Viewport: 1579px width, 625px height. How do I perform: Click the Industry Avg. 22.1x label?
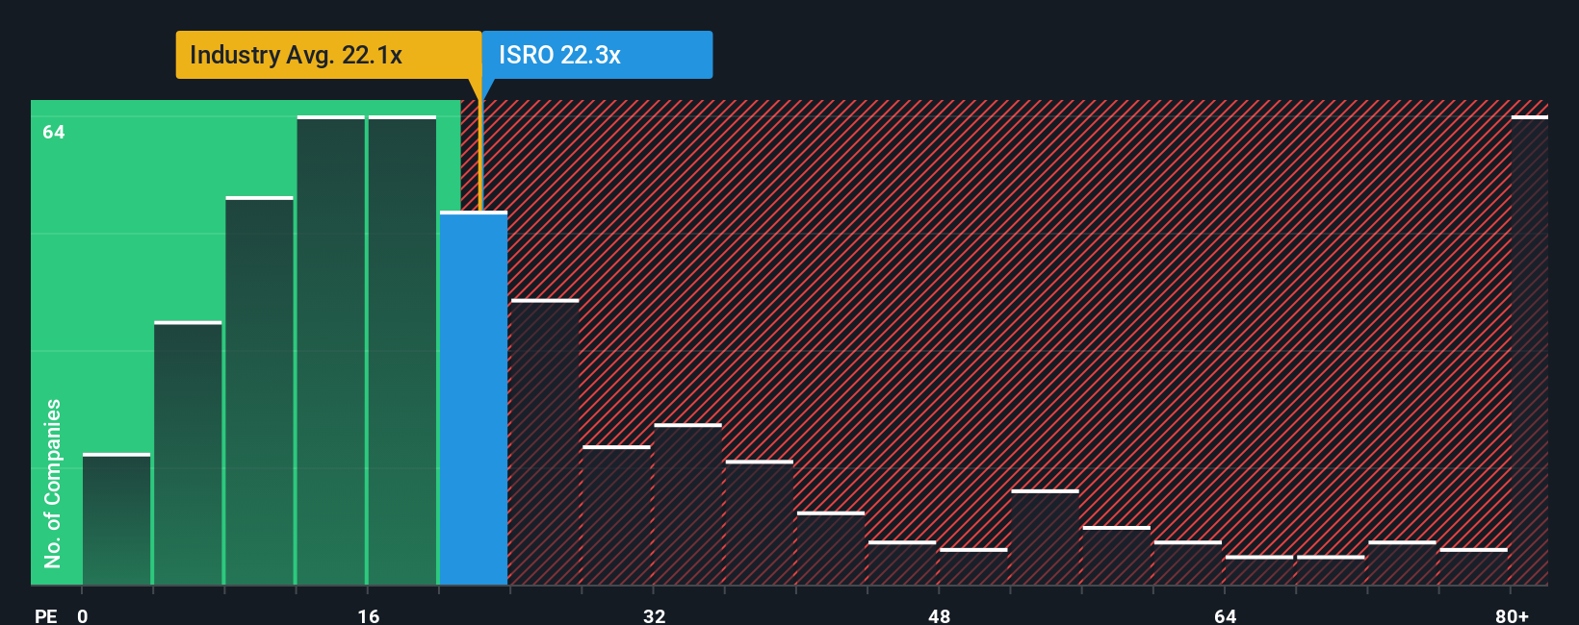point(328,55)
